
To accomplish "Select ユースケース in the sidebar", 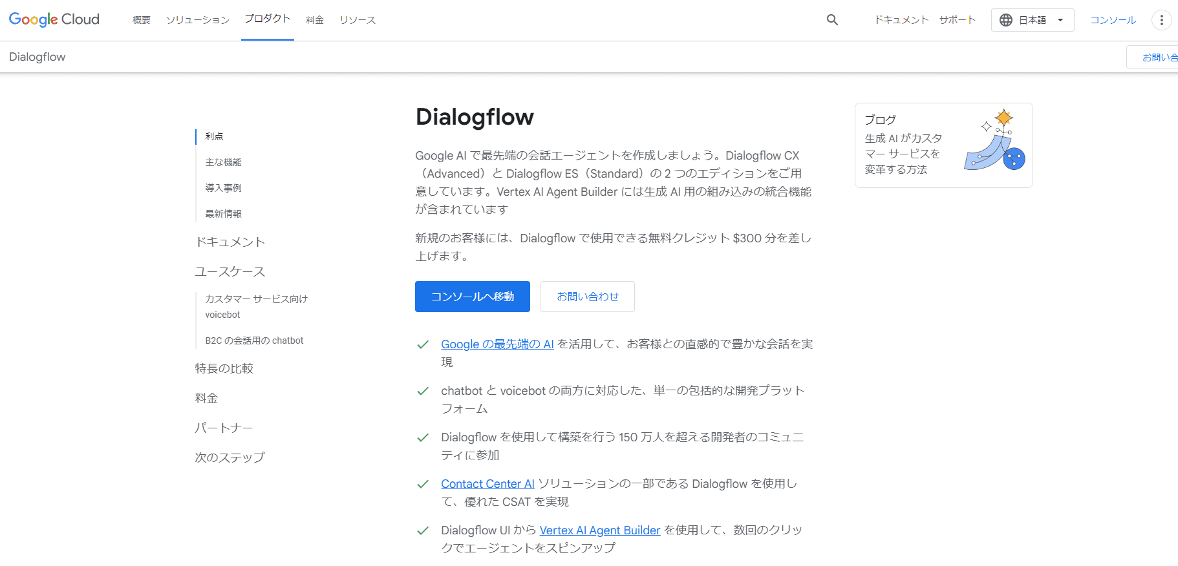I will point(230,271).
